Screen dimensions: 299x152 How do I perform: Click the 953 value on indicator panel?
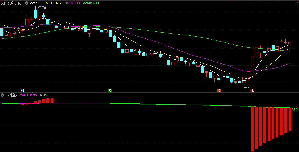click(294, 110)
